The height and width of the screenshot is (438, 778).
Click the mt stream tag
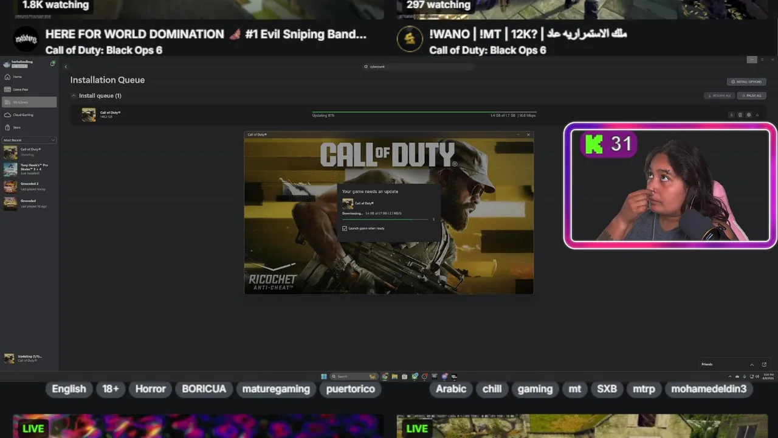574,389
